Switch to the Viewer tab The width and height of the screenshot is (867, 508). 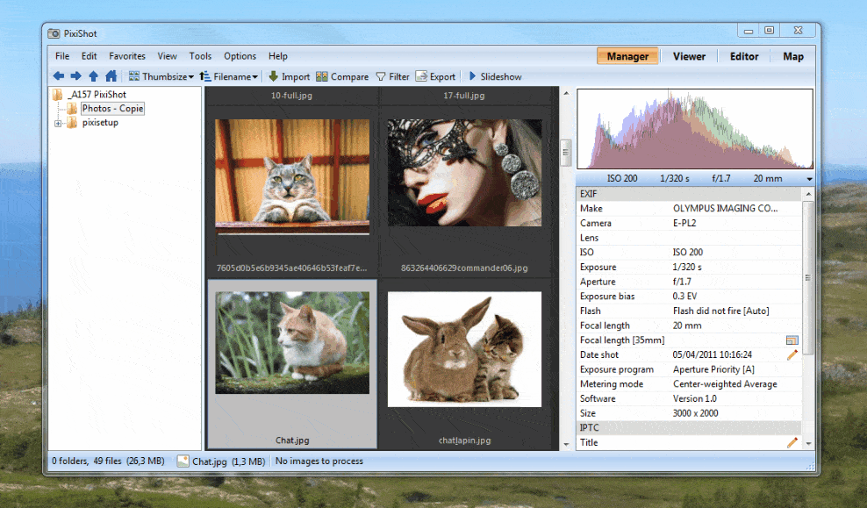pyautogui.click(x=689, y=56)
